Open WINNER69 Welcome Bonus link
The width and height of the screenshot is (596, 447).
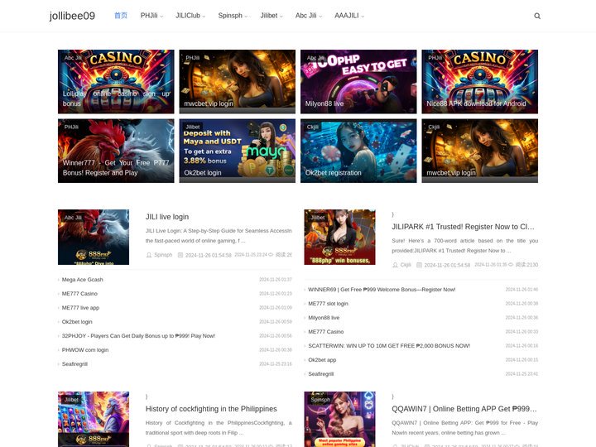382,289
